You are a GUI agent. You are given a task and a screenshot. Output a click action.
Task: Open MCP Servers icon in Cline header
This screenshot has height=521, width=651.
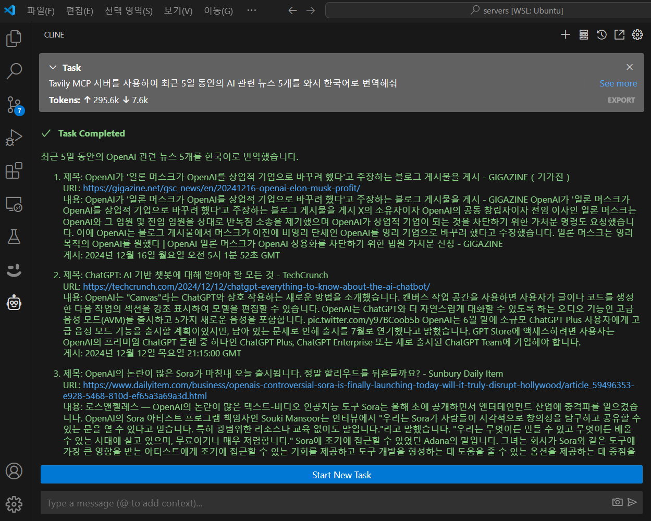pyautogui.click(x=584, y=35)
